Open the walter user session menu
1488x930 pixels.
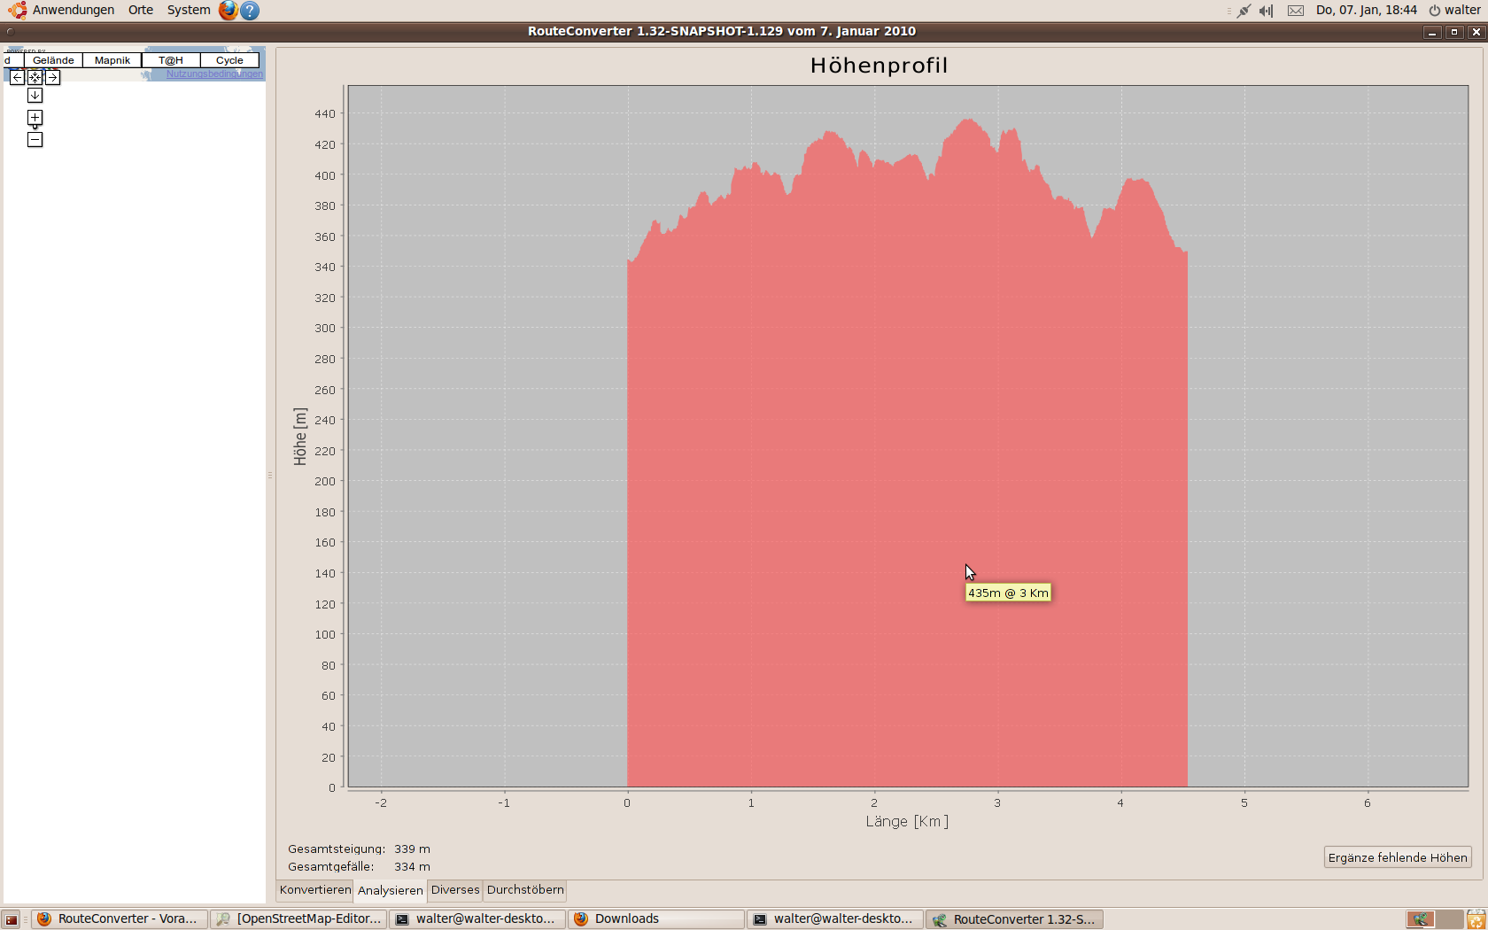click(x=1453, y=11)
